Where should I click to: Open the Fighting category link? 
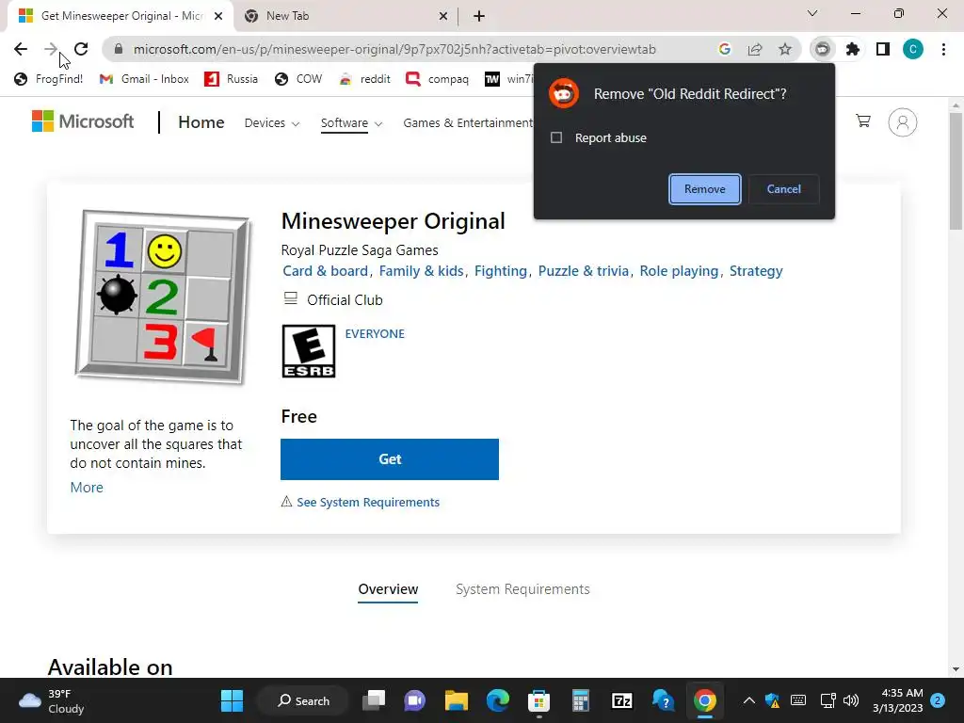click(x=501, y=271)
